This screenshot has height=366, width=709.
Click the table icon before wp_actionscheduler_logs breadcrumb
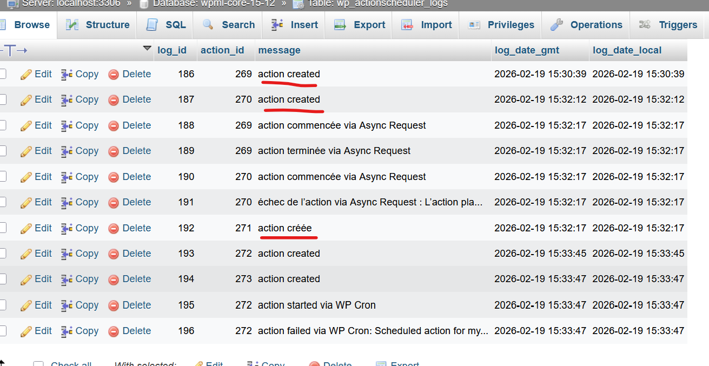pos(298,4)
